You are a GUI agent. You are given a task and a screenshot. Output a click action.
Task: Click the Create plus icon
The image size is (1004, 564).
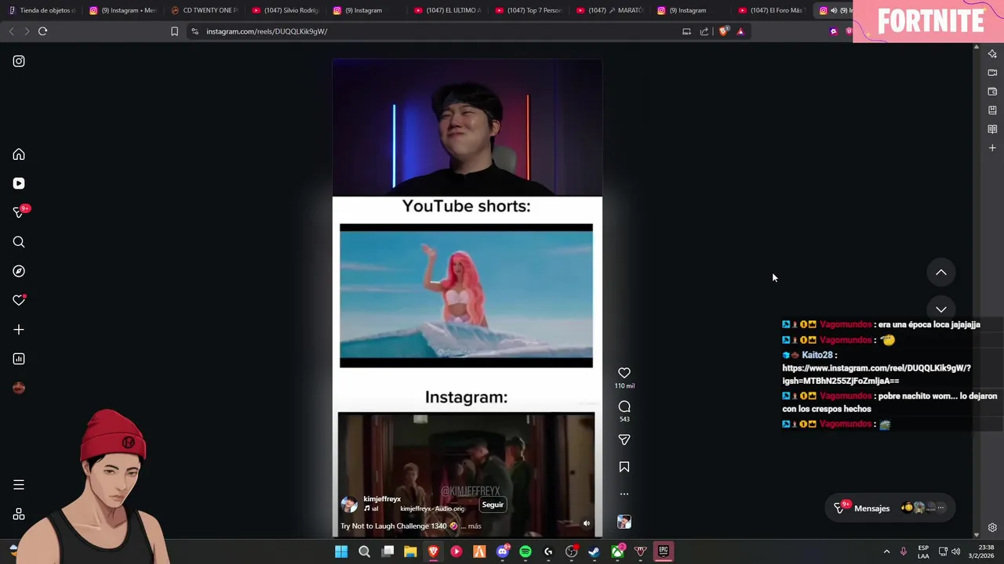click(x=19, y=330)
